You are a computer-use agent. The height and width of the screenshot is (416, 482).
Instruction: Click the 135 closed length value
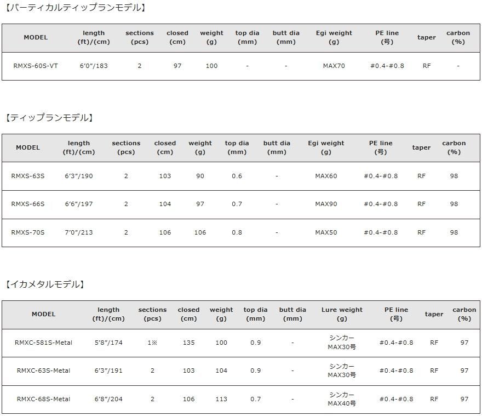pos(188,343)
